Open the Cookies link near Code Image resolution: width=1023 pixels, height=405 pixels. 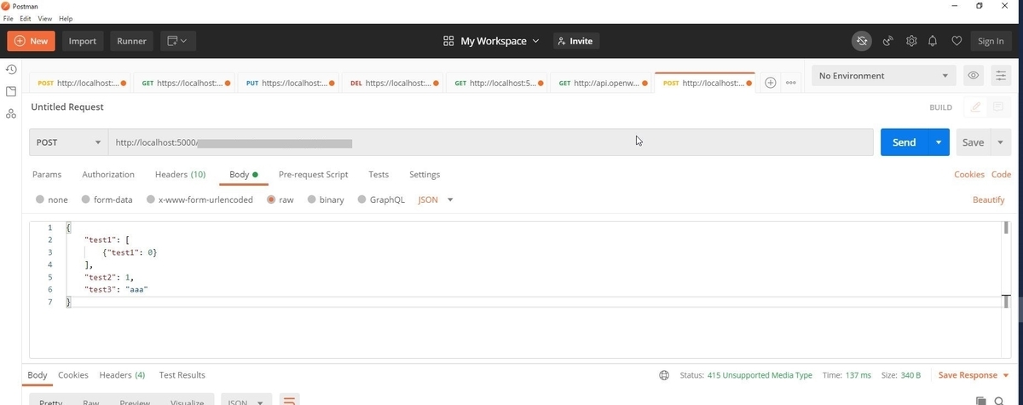(x=969, y=175)
